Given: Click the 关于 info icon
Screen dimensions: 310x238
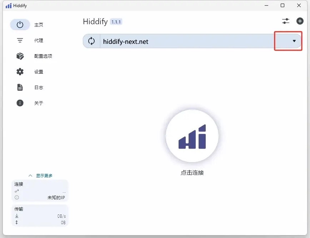Looking at the screenshot, I should click(x=20, y=103).
